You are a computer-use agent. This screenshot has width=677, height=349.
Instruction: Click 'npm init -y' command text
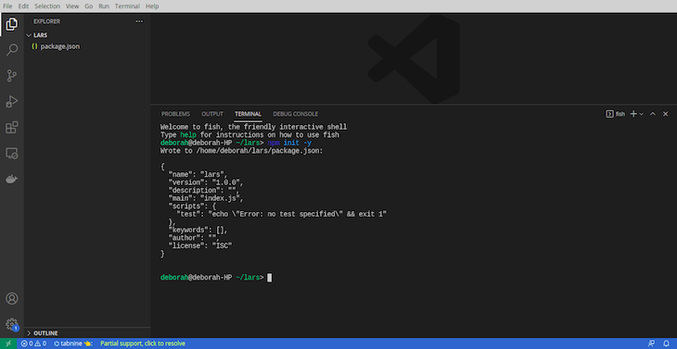click(289, 143)
